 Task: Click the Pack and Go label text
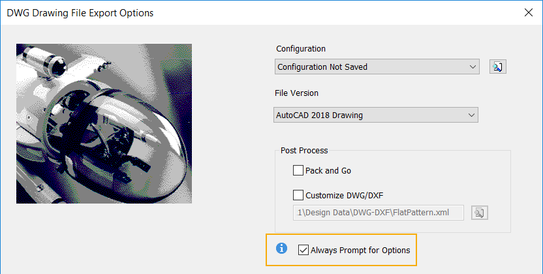[x=328, y=170]
